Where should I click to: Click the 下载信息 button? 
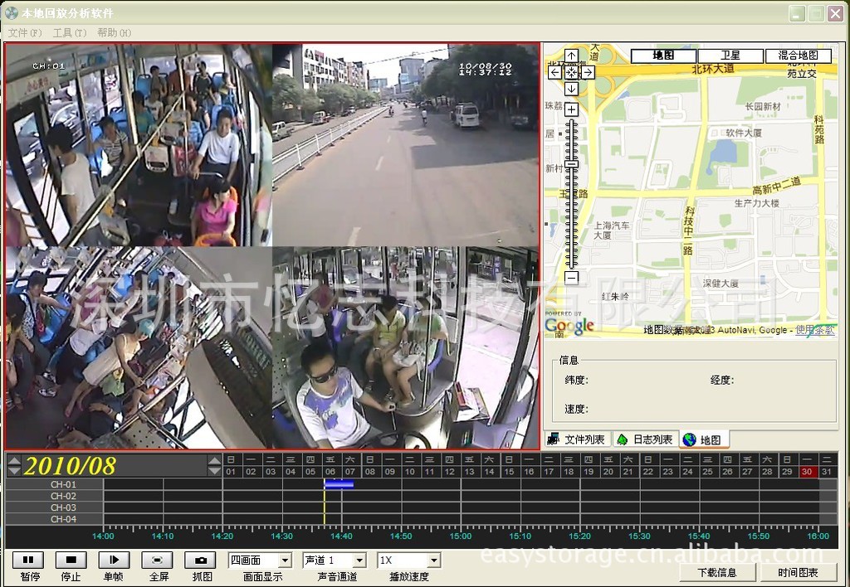(x=717, y=572)
